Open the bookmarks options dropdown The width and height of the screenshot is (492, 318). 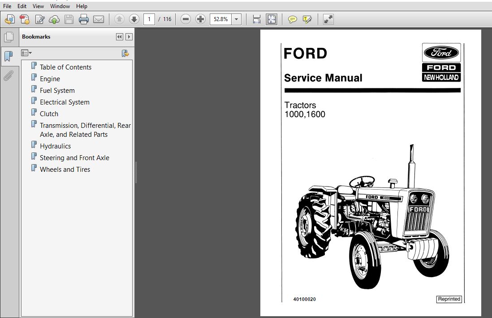[x=26, y=53]
